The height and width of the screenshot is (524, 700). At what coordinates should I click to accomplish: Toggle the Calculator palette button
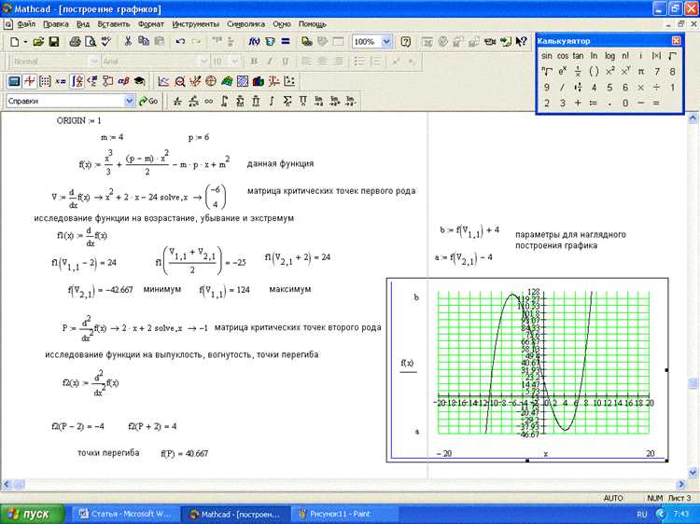14,81
